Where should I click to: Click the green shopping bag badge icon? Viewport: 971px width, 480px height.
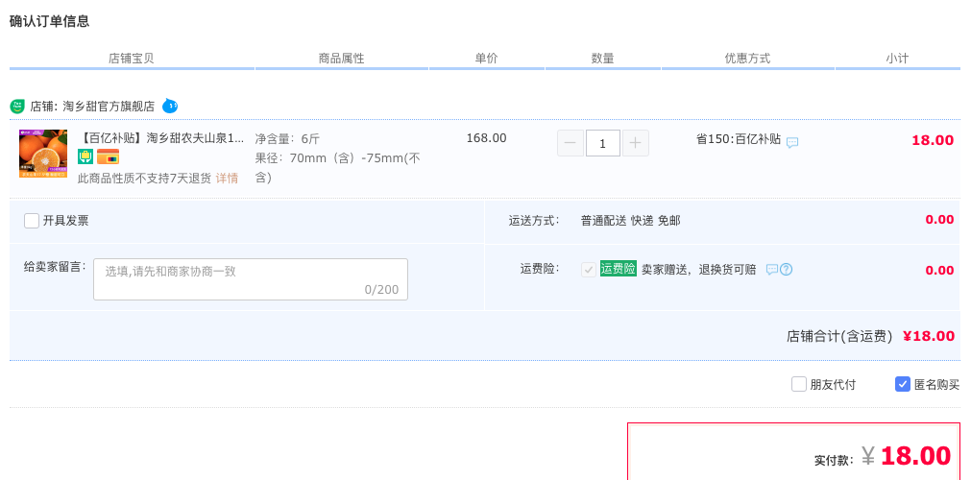point(85,156)
